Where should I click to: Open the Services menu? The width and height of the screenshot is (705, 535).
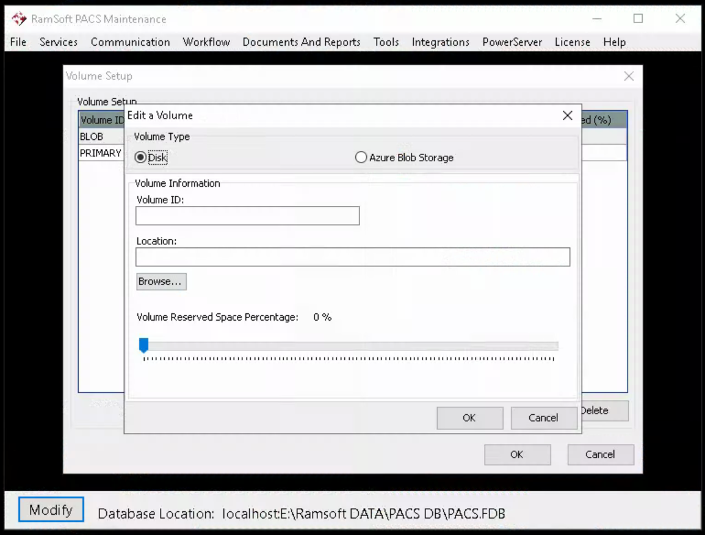[x=59, y=42]
